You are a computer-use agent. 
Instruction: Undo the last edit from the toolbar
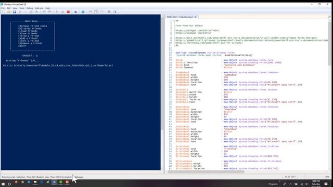point(44,11)
